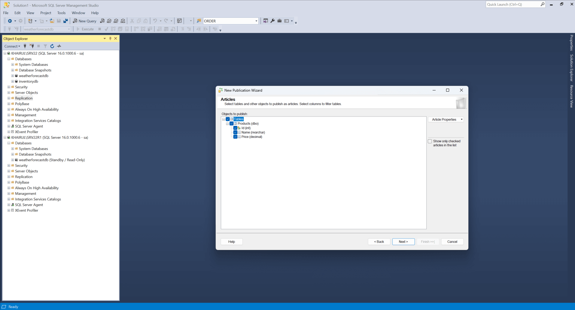Open the Activity Monitor icon in Object Explorer
Image resolution: width=575 pixels, height=310 pixels.
59,46
